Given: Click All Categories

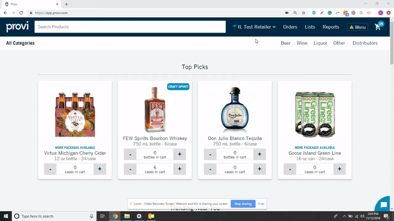Looking at the screenshot, I should point(20,43).
